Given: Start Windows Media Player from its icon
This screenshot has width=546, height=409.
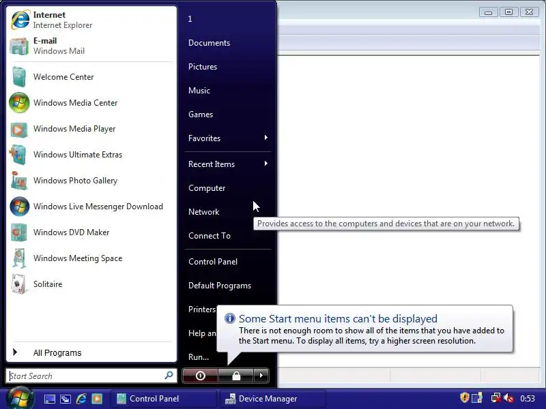Looking at the screenshot, I should (x=19, y=129).
